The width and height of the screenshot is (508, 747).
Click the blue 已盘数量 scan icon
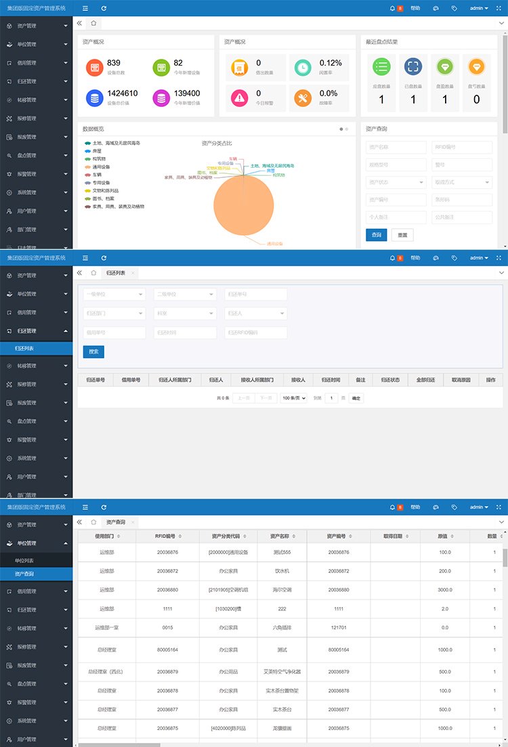[x=413, y=66]
